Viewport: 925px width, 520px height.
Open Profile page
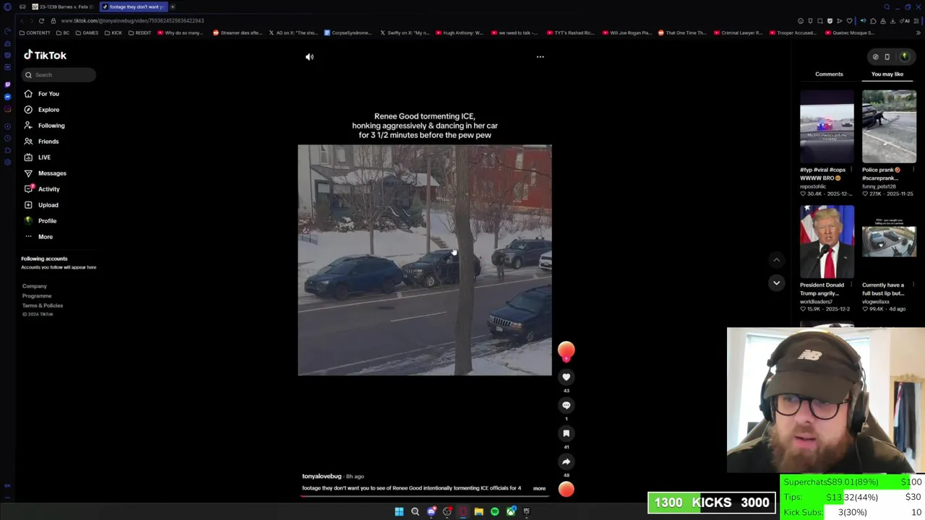(x=47, y=221)
